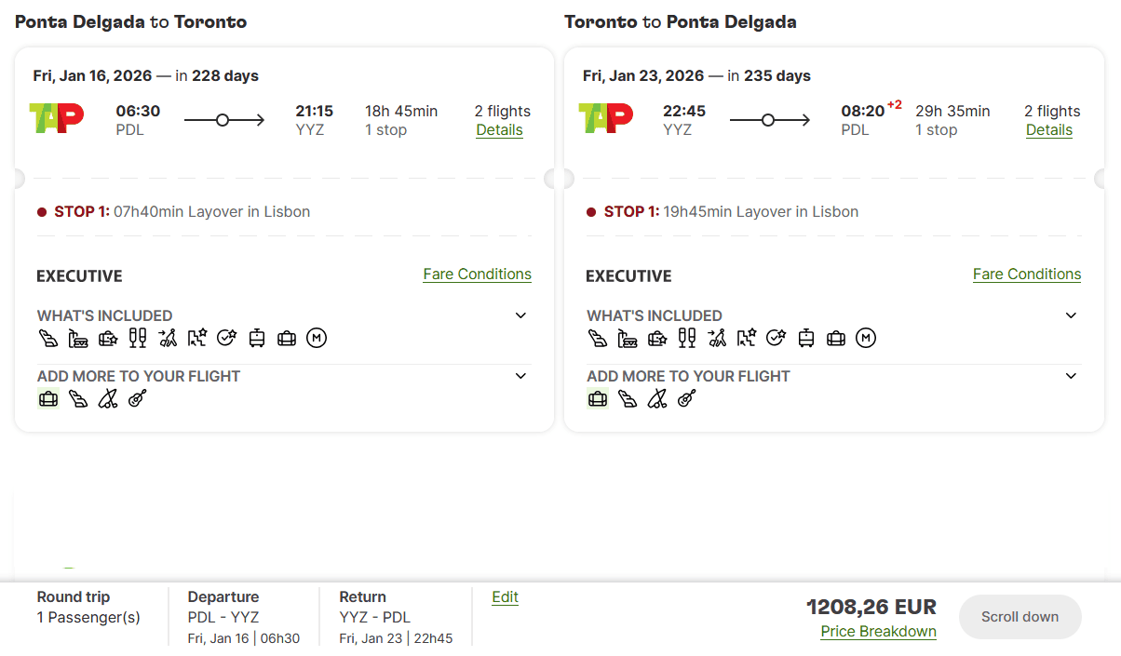Viewport: 1121px width, 656px height.
Task: Click the miles 'M' circle icon on the Toronto–Ponta Delgada card
Action: (866, 339)
